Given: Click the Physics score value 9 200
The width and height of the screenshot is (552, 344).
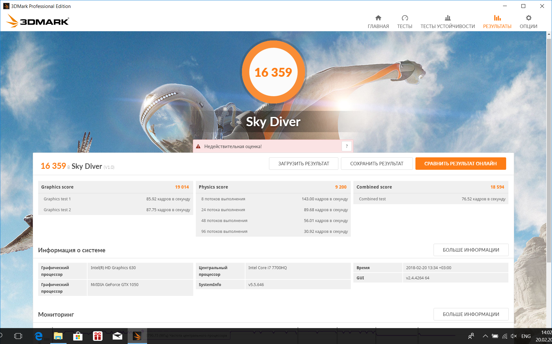Looking at the screenshot, I should click(341, 187).
